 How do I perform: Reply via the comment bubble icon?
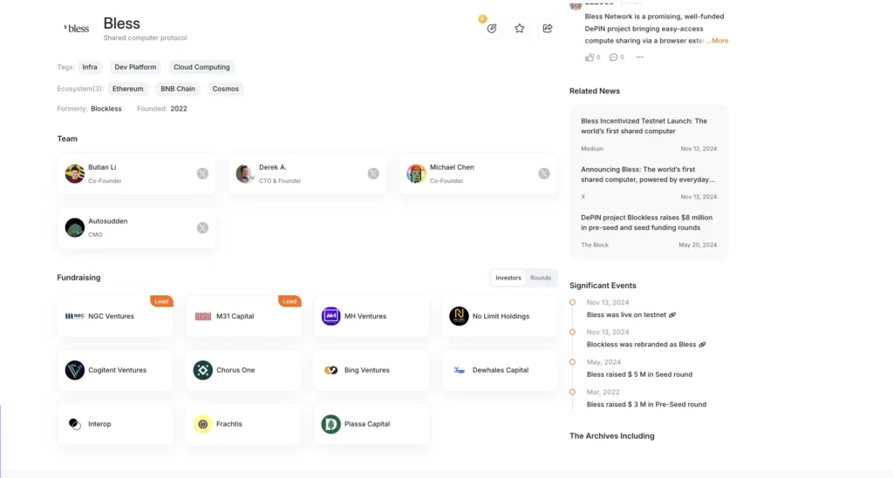[x=613, y=57]
